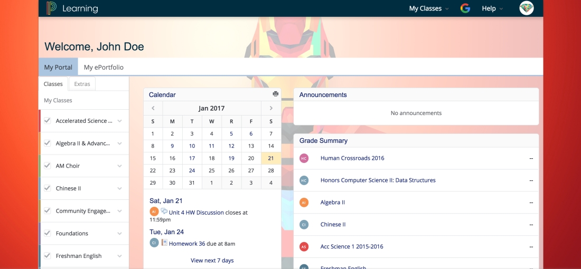Open Acc Science 1 2015-2016 link
The image size is (581, 269).
[x=352, y=246]
